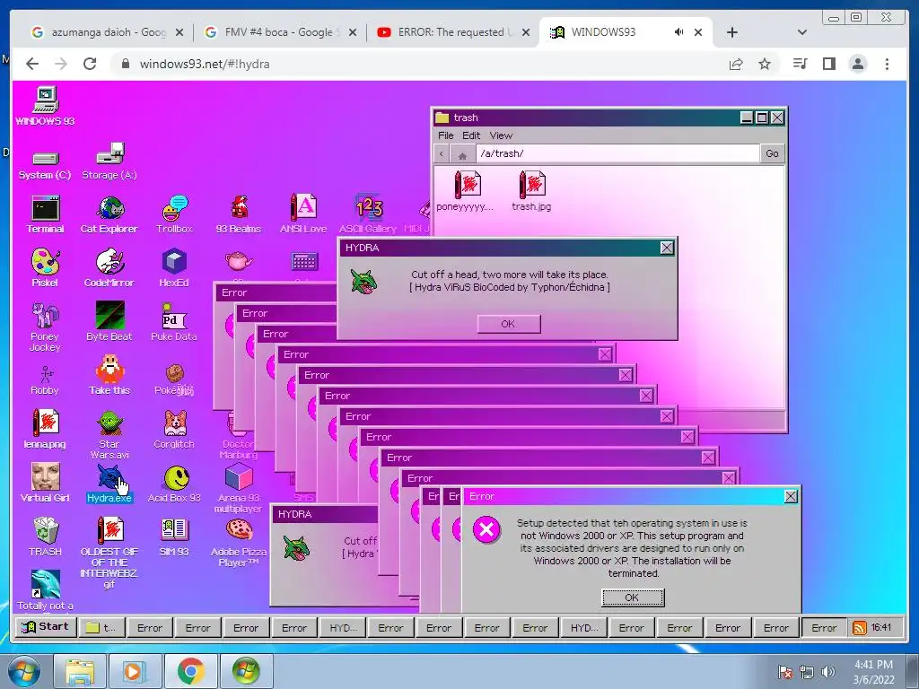
Task: Open the lenna.png image file
Action: pos(45,429)
